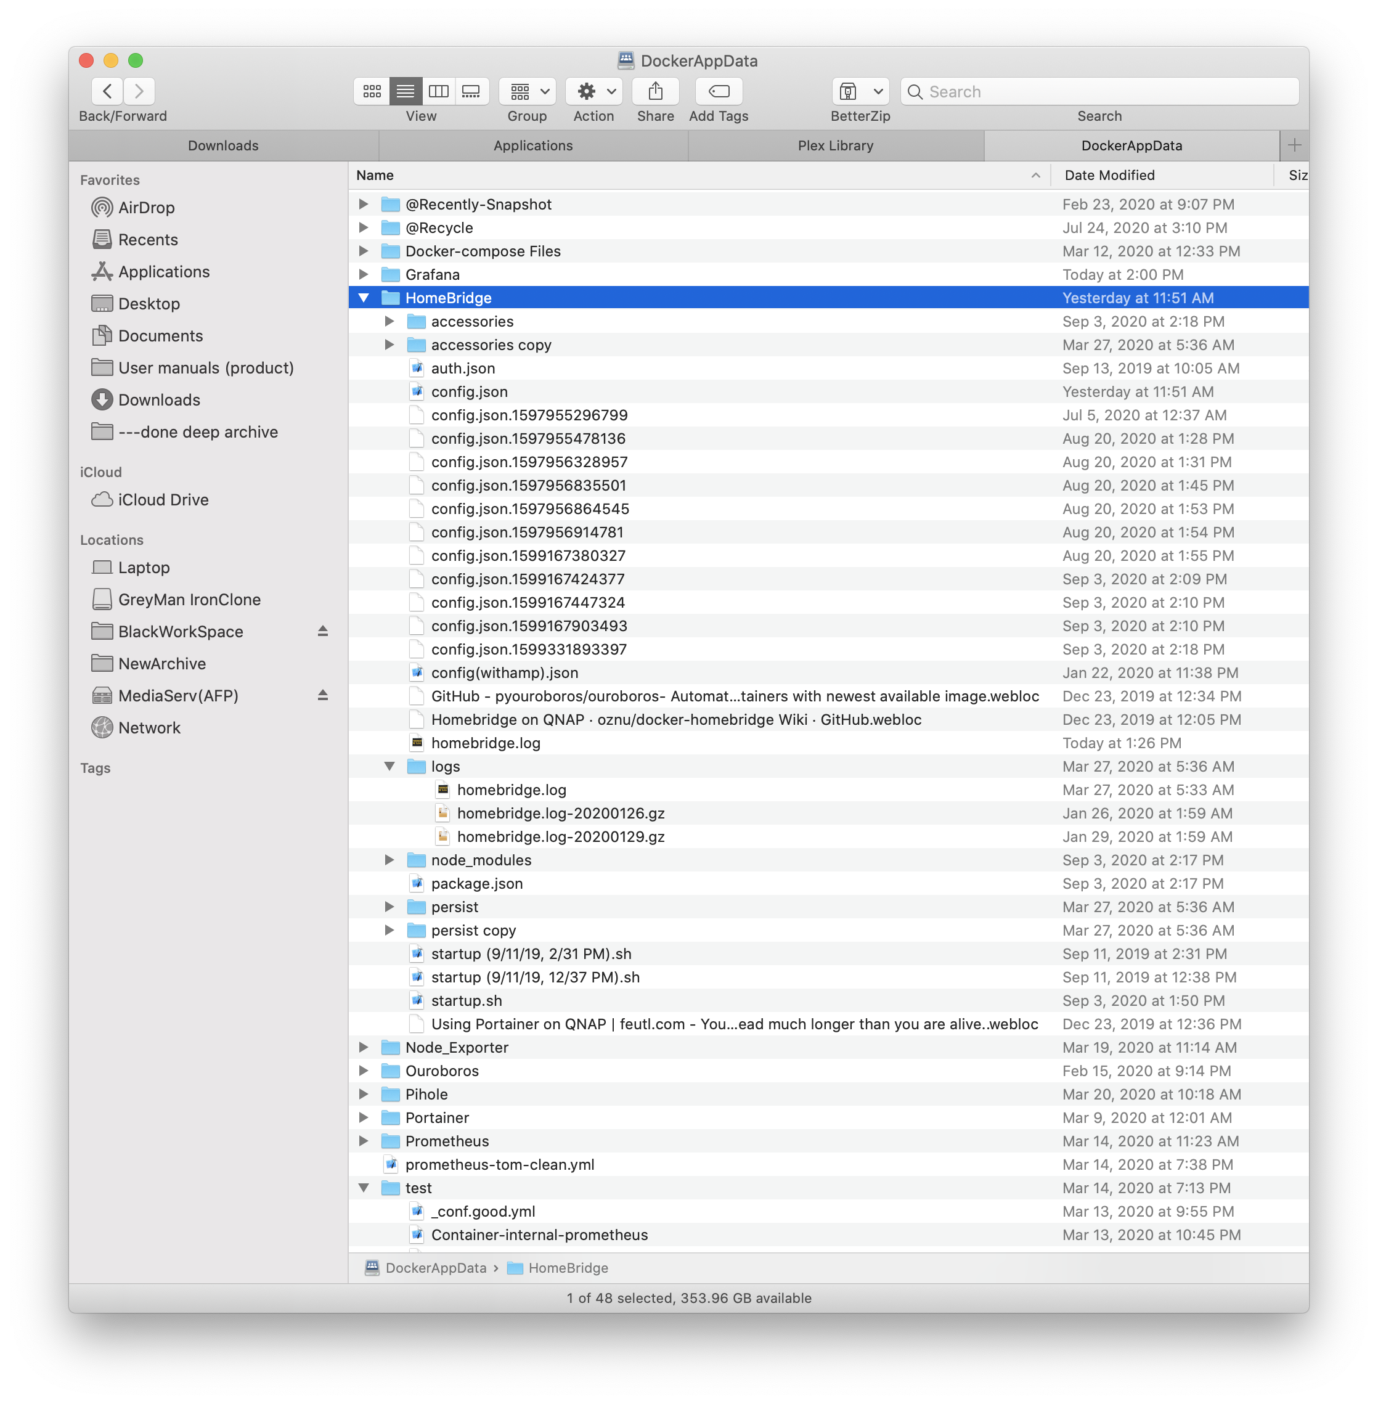Switch to icon view
The image size is (1378, 1404).
pos(371,91)
